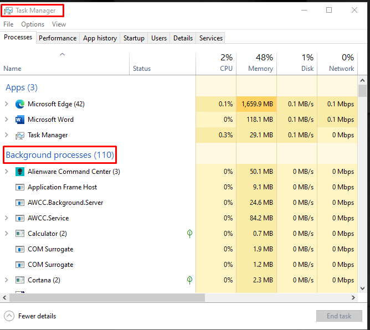Click the horizontal scrollbar left arrow
Screen dimensions: 370x330
pos(4,298)
